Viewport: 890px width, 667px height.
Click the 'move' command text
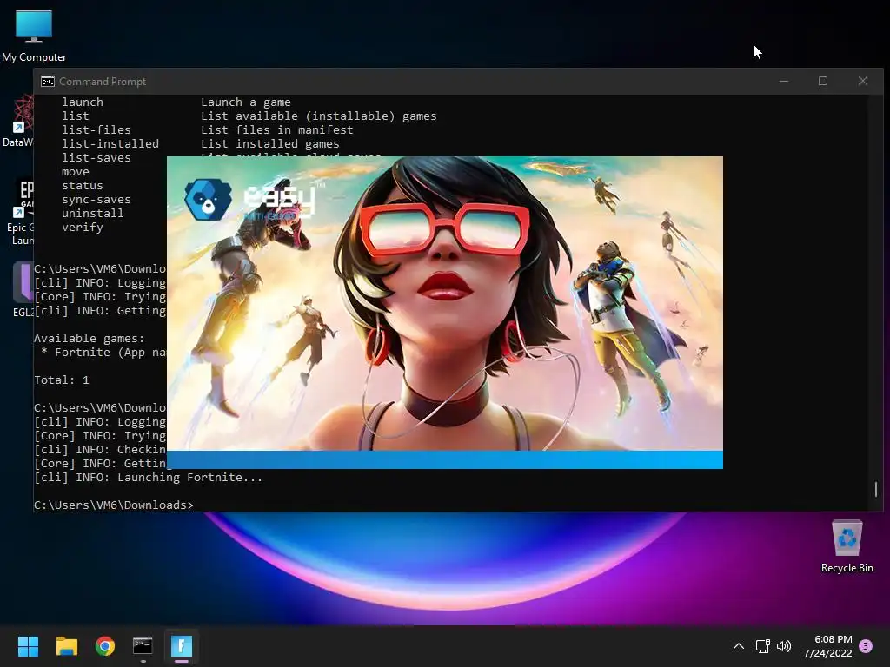pyautogui.click(x=76, y=172)
